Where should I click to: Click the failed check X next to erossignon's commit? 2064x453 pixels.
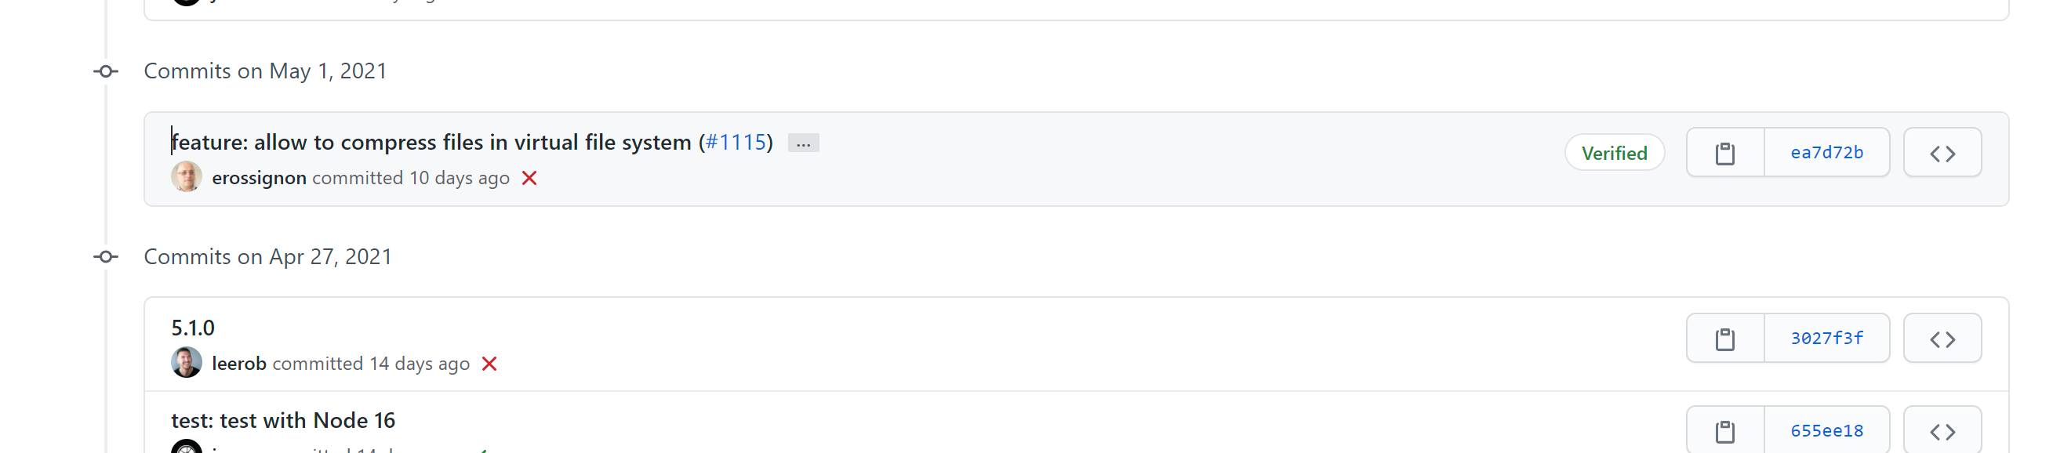coord(529,179)
